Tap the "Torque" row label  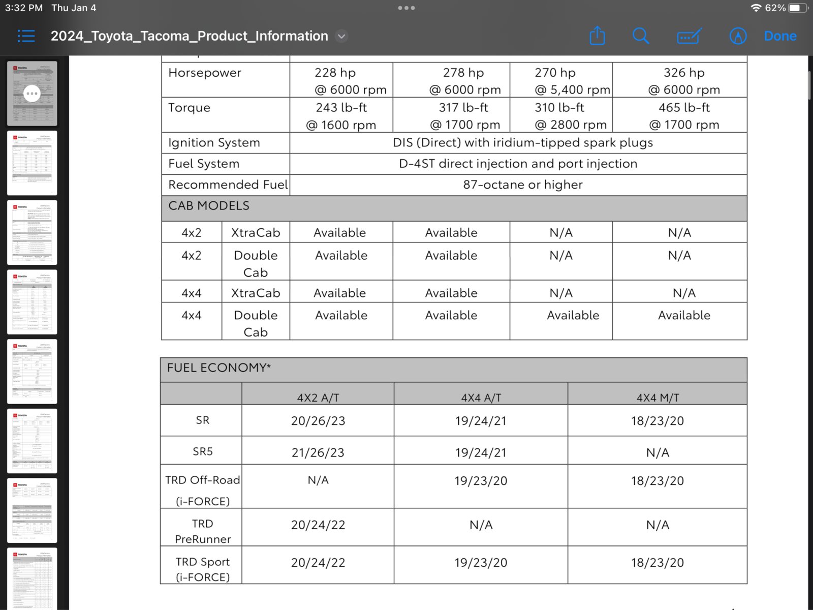point(189,108)
